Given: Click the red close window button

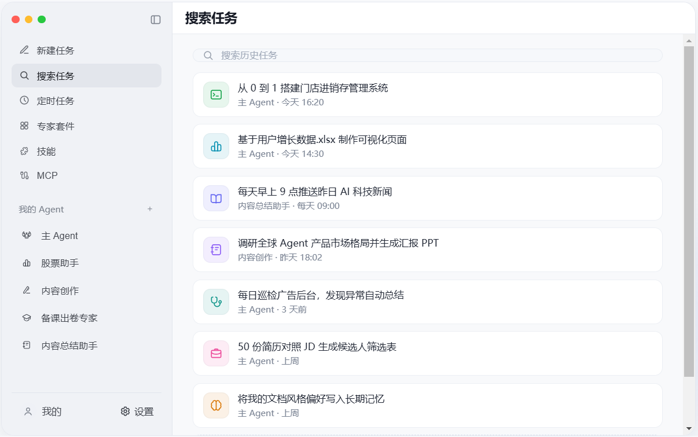Looking at the screenshot, I should click(16, 19).
